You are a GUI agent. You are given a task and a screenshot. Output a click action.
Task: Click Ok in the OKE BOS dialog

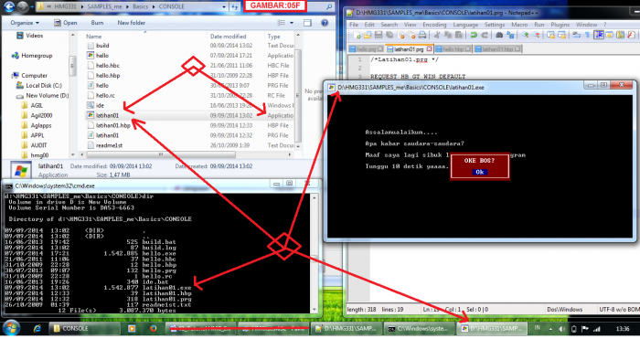pyautogui.click(x=480, y=172)
